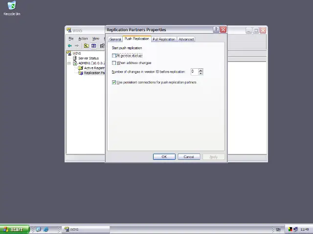This screenshot has width=313, height=234.
Task: Click the Show Desktop quick launch icon
Action: point(38,229)
